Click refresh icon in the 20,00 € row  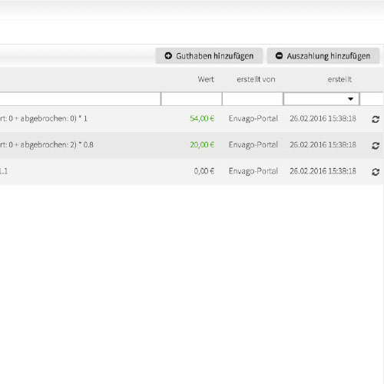click(x=376, y=145)
